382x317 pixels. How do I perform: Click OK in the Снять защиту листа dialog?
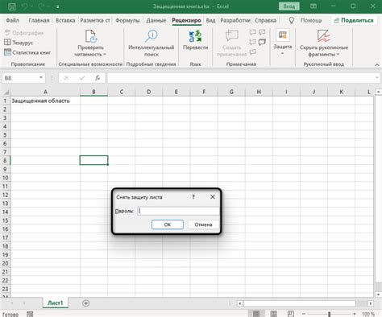[168, 224]
